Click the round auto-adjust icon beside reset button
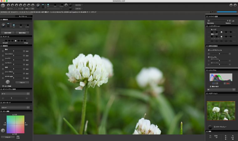This screenshot has width=238, height=141. [8, 82]
